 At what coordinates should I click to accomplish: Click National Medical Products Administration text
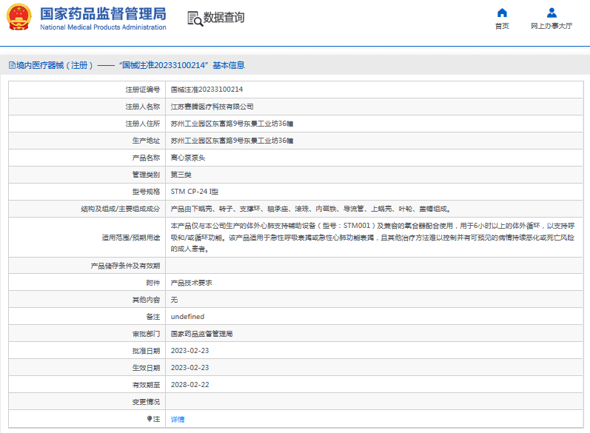coord(103,27)
